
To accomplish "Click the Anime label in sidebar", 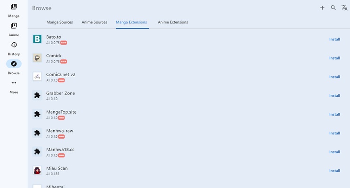I will [14, 35].
